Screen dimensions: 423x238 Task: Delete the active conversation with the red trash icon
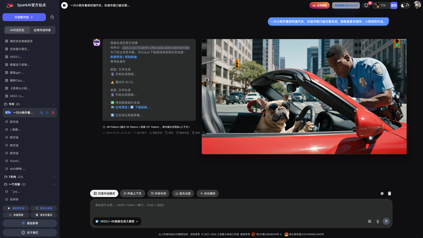pyautogui.click(x=53, y=113)
